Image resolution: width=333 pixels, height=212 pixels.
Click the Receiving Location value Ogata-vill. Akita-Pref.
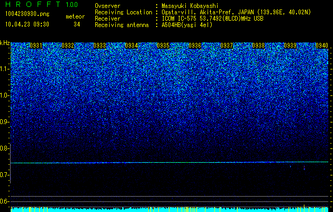pyautogui.click(x=199, y=12)
